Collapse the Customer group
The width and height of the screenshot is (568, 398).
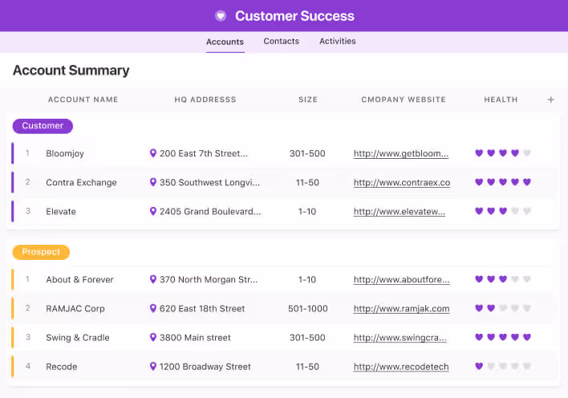click(x=43, y=126)
